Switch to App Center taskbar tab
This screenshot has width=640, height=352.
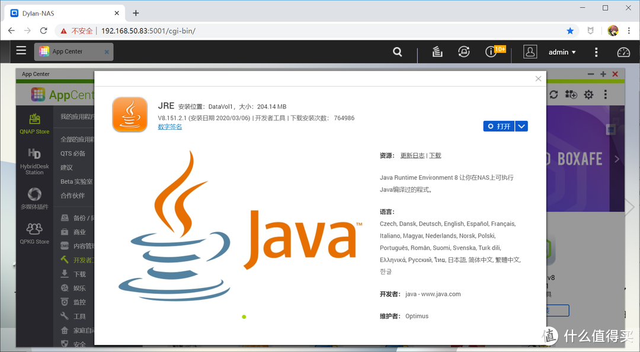[73, 52]
